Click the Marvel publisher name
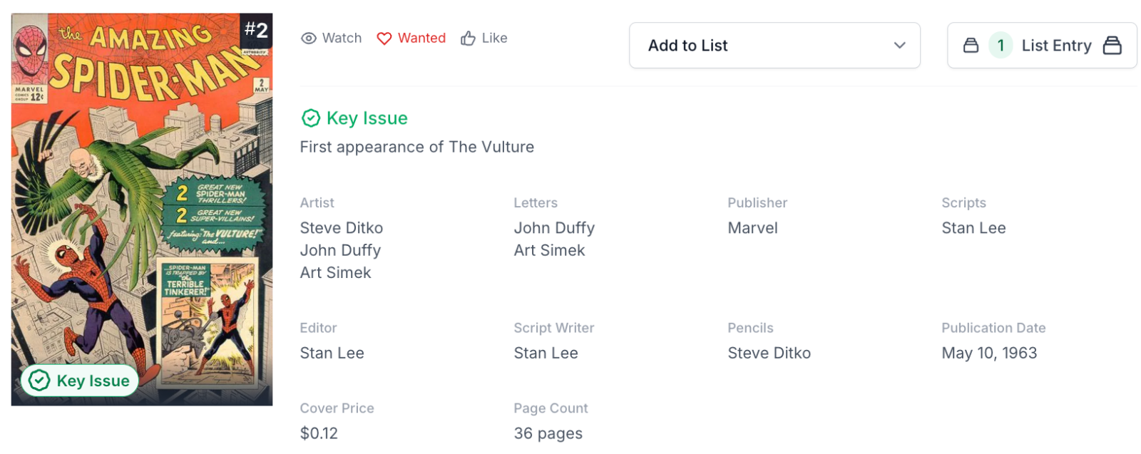 [752, 228]
